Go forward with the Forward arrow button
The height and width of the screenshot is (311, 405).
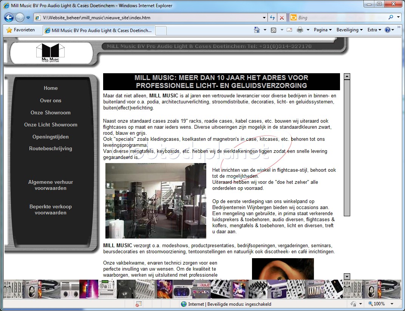point(20,17)
